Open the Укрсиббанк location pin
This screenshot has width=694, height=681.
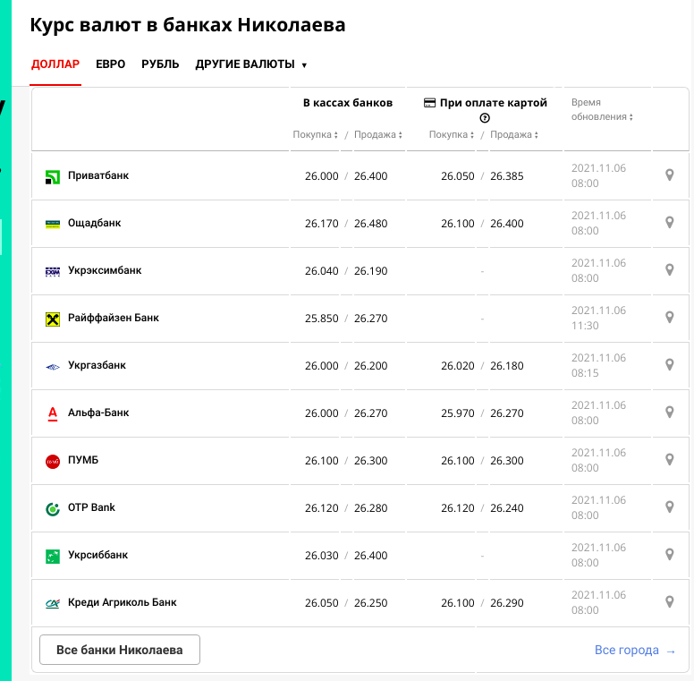click(x=670, y=554)
